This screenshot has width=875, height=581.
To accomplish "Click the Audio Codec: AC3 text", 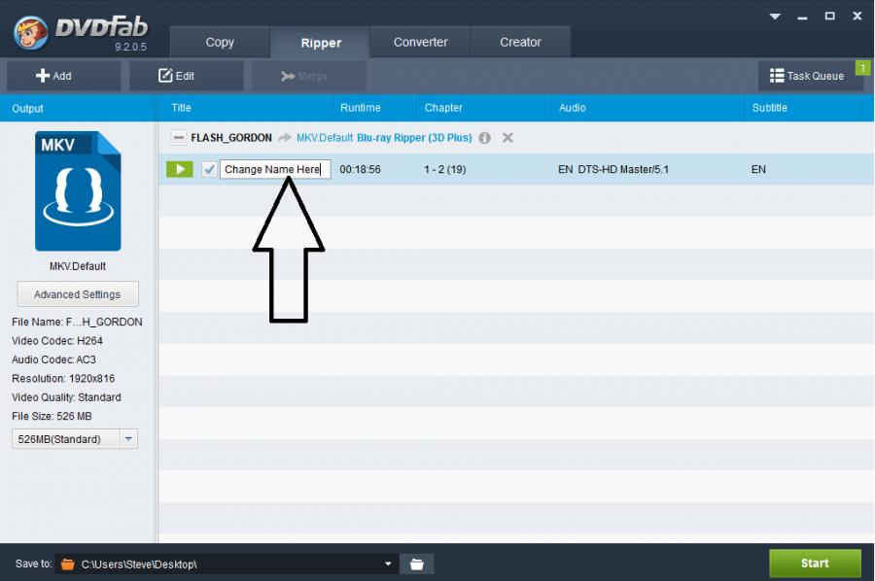I will click(x=54, y=359).
